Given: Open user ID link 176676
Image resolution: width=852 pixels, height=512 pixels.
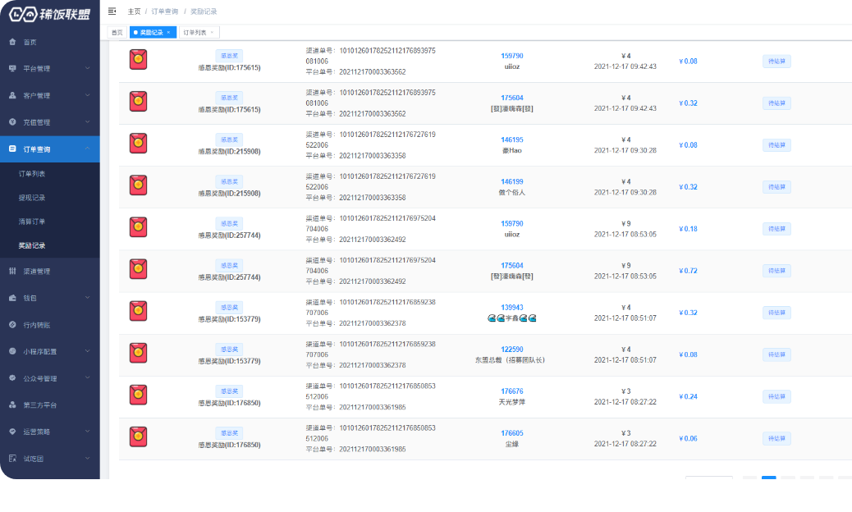Looking at the screenshot, I should pyautogui.click(x=512, y=391).
